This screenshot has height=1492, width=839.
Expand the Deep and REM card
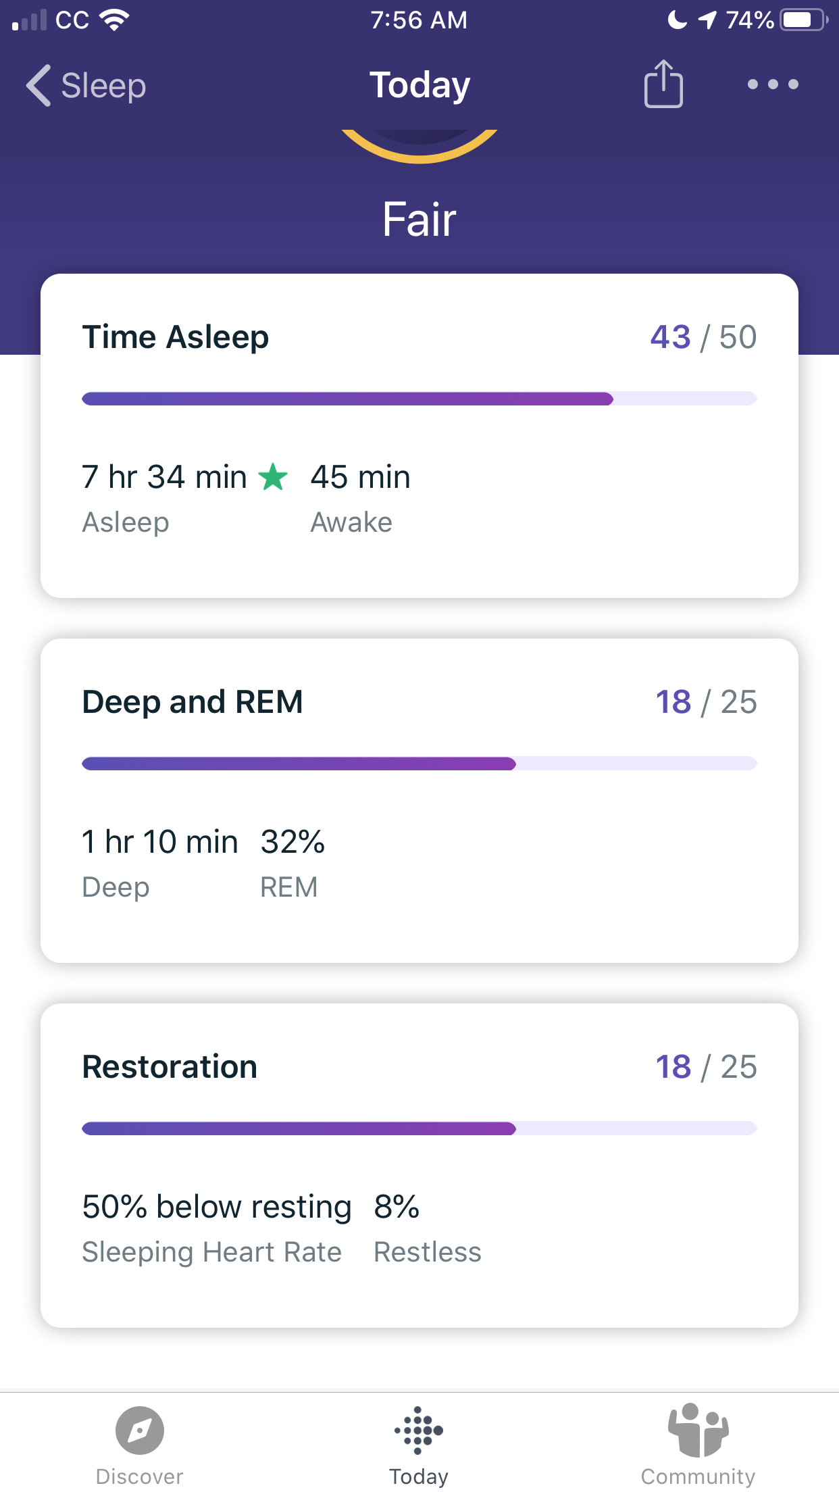tap(419, 797)
